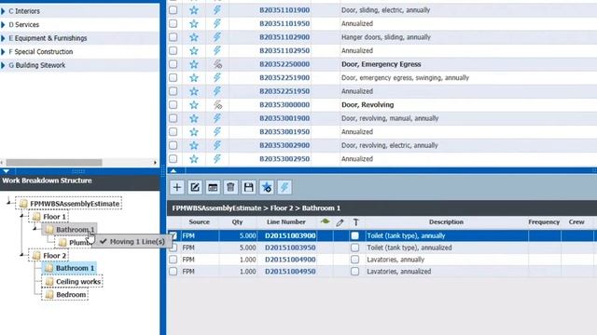Open line number D20151003950 link

click(x=290, y=248)
